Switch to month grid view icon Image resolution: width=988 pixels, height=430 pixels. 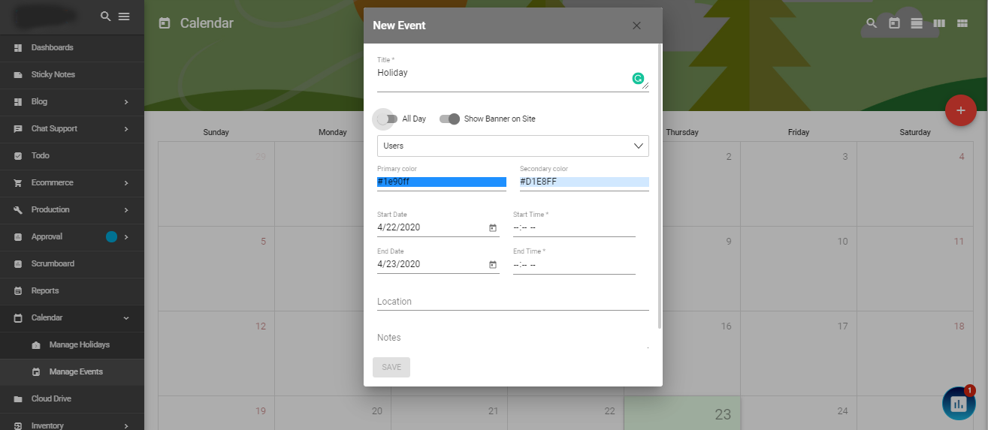962,23
